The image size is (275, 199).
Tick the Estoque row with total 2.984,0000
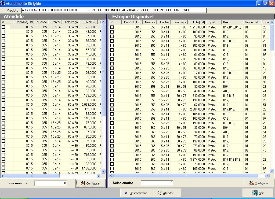[x=112, y=109]
